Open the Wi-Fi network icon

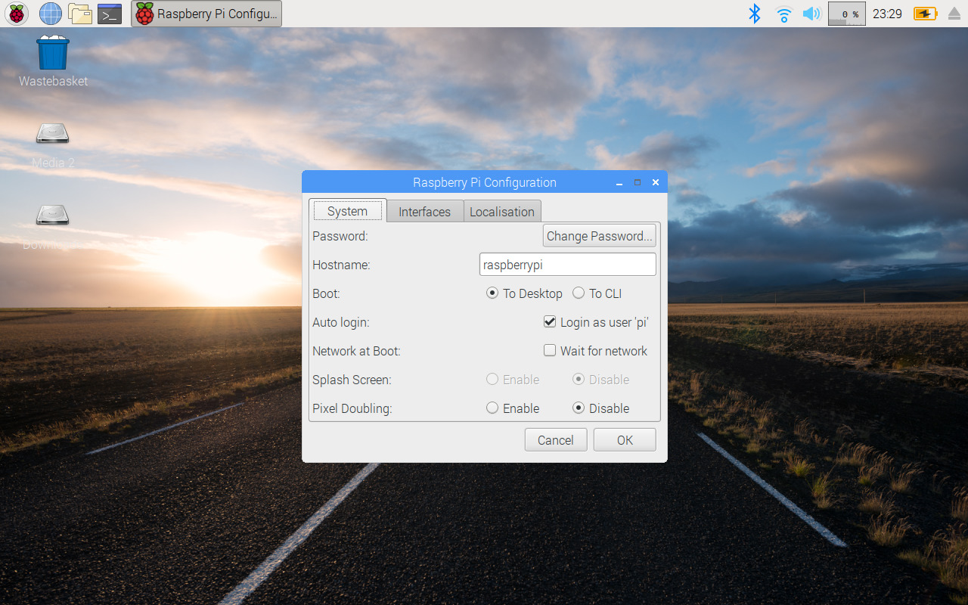pyautogui.click(x=783, y=14)
